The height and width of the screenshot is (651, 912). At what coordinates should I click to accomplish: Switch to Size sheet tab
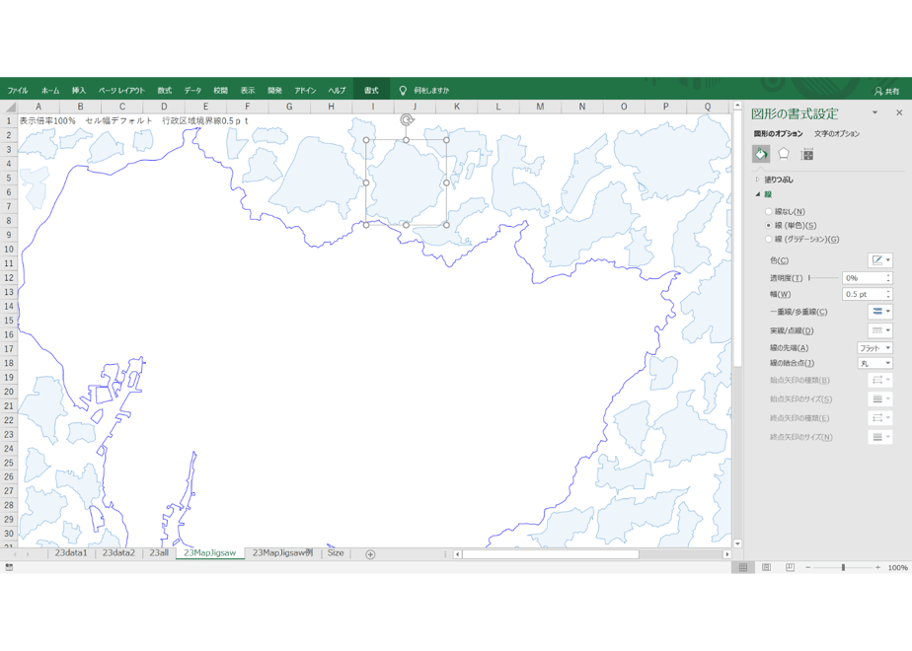click(336, 552)
